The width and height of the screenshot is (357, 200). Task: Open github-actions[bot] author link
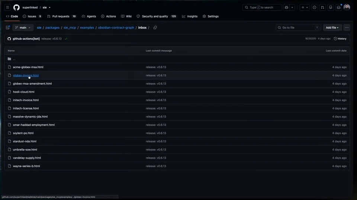[26, 39]
